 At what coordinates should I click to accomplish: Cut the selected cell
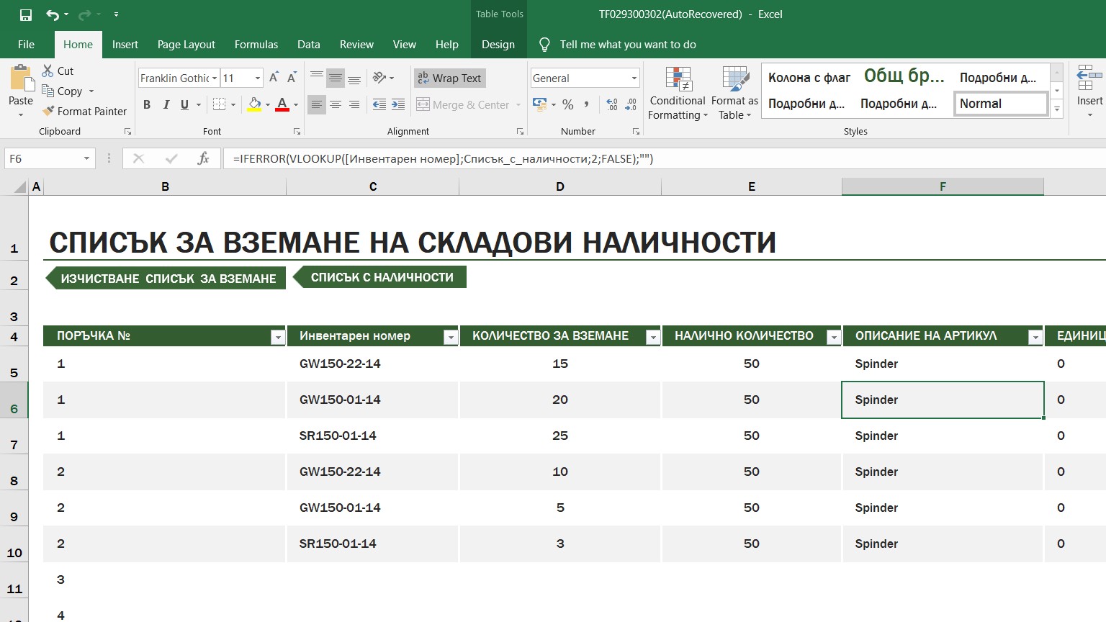click(58, 71)
